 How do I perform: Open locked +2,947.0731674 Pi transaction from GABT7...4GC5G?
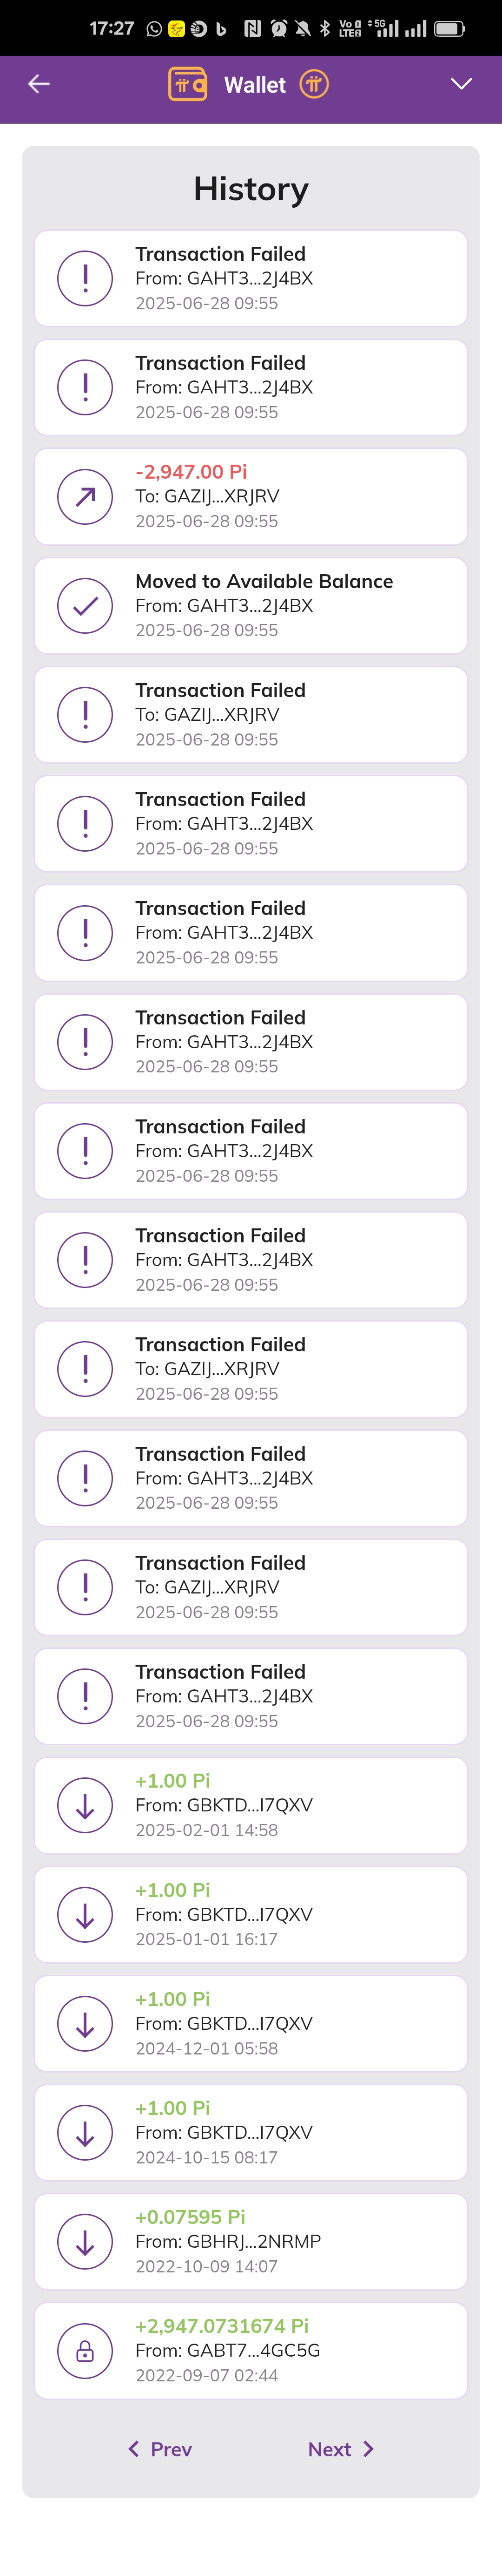pos(251,2350)
